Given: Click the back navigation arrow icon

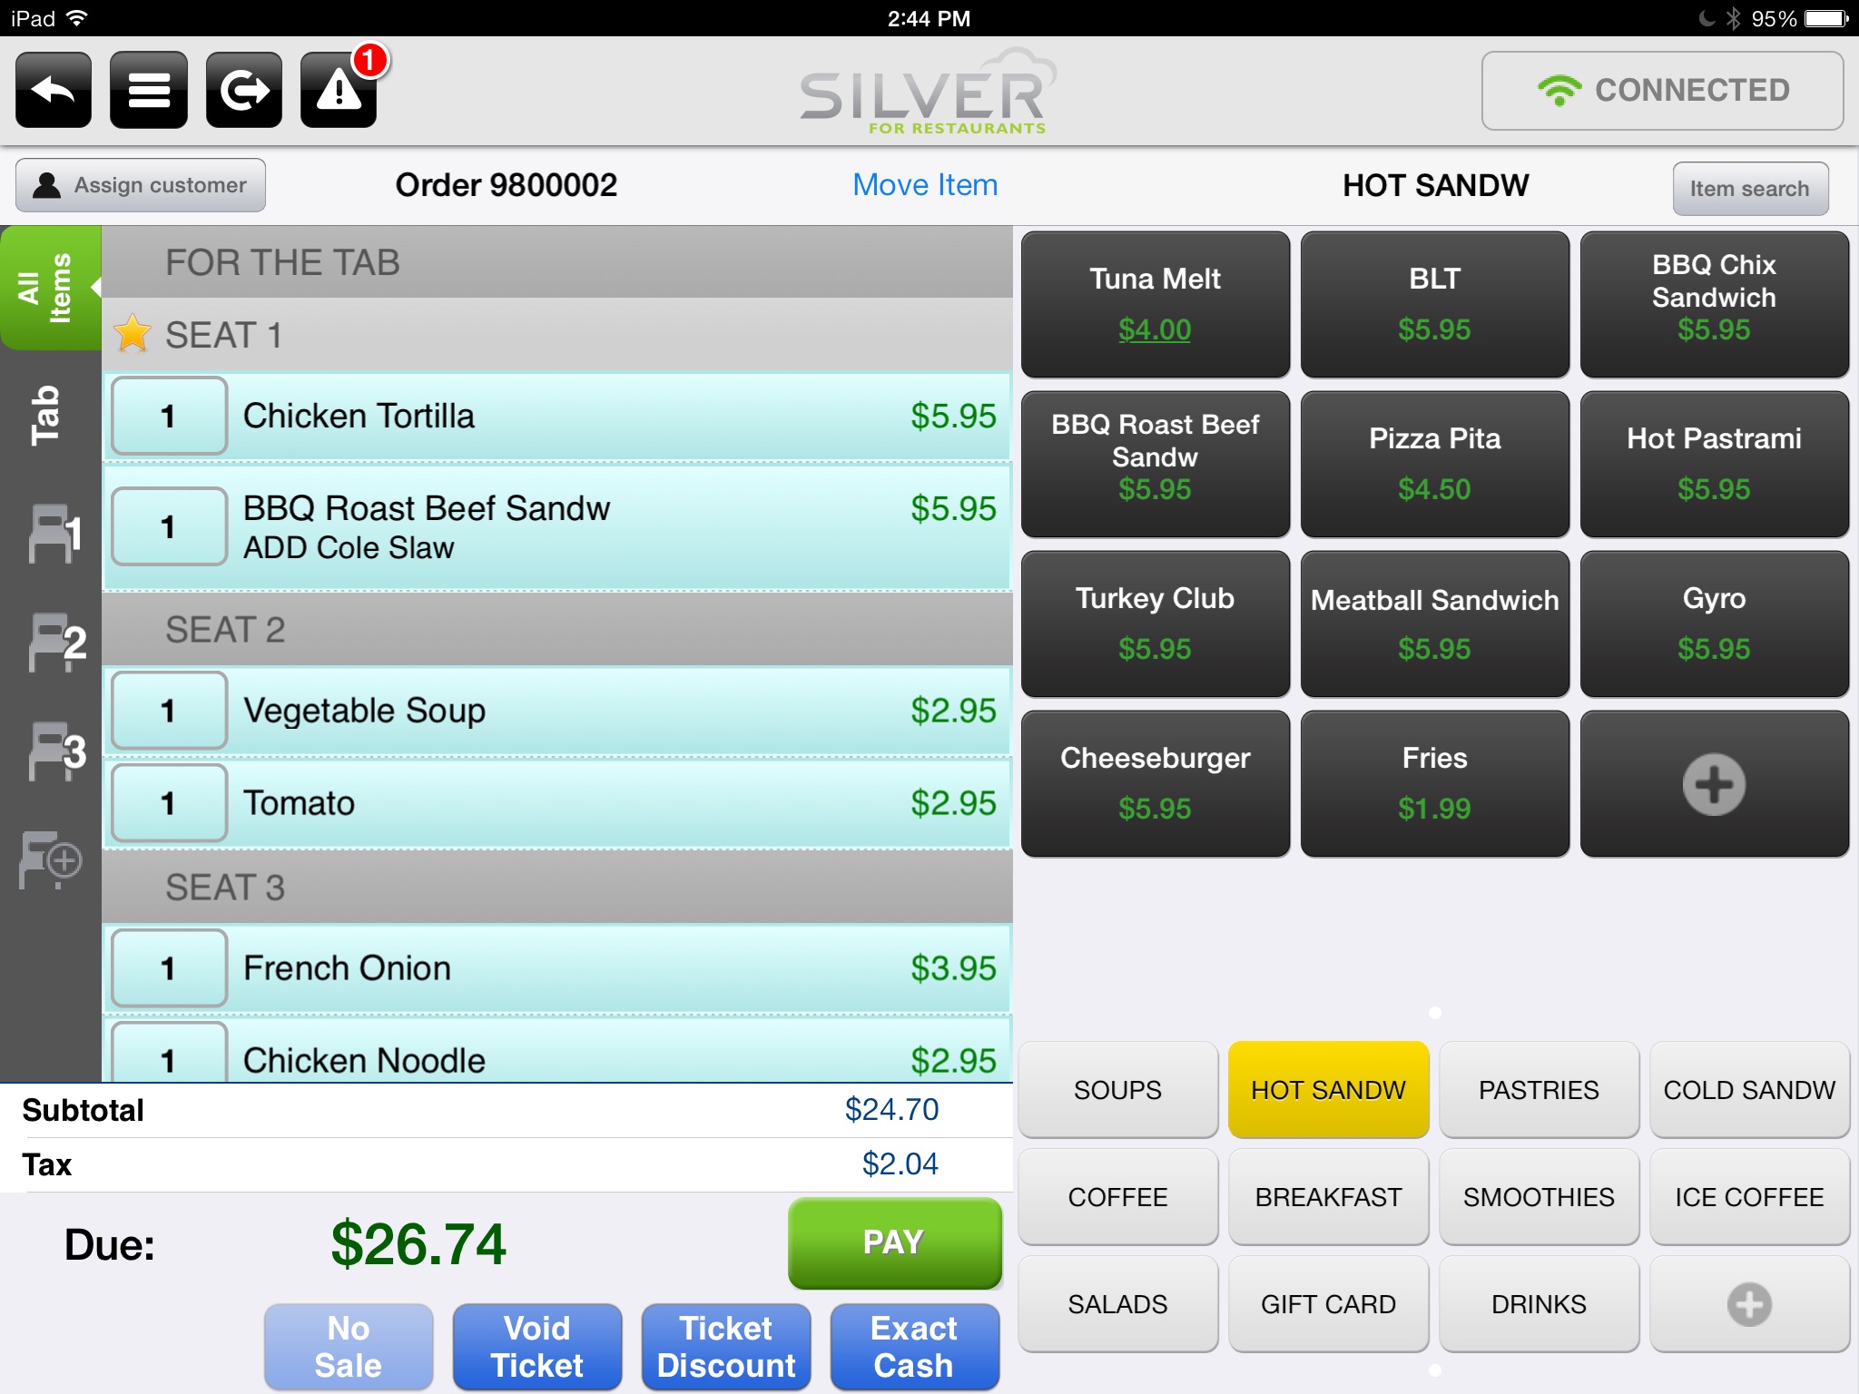Looking at the screenshot, I should click(53, 91).
